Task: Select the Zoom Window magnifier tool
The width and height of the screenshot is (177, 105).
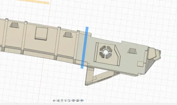Action: (x=69, y=101)
